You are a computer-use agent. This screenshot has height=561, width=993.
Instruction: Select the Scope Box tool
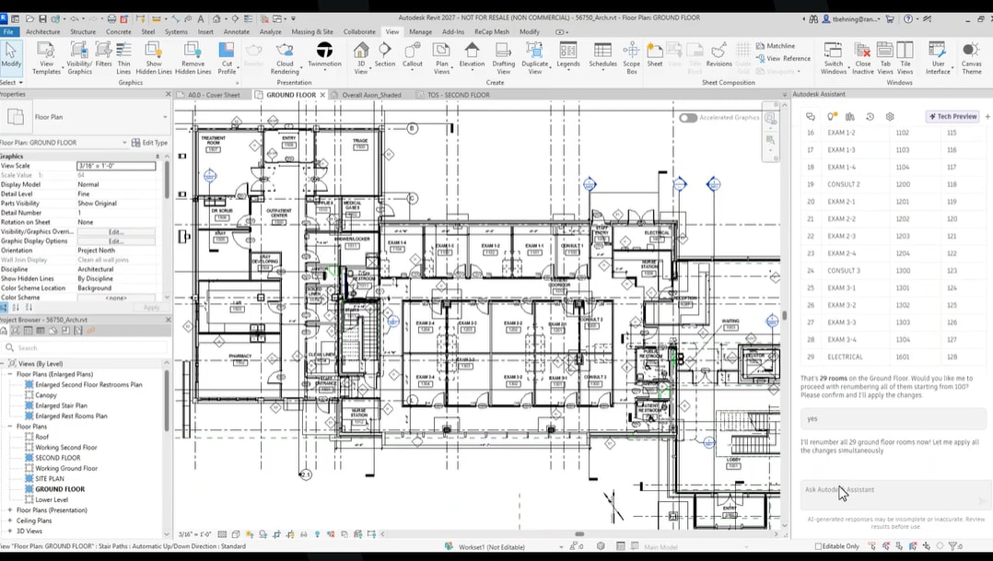click(x=631, y=58)
